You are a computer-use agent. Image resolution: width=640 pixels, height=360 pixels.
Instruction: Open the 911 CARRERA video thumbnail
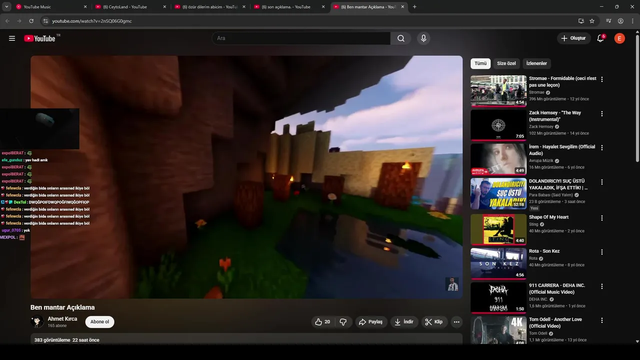click(x=498, y=298)
